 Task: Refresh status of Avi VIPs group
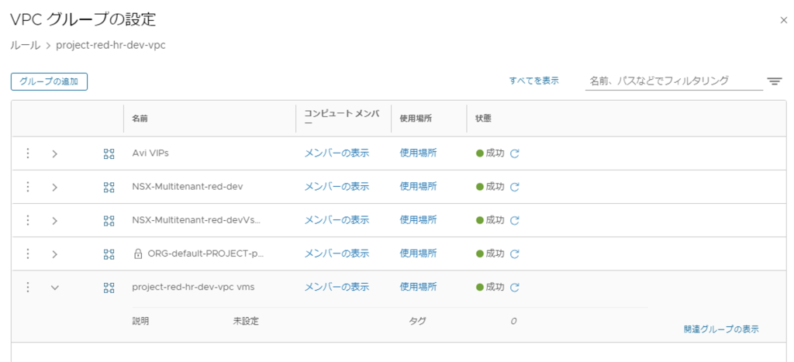(x=515, y=153)
